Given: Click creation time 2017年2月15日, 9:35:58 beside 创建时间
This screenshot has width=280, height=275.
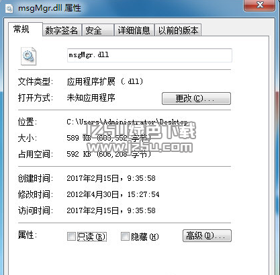Looking at the screenshot, I should coord(111,178).
